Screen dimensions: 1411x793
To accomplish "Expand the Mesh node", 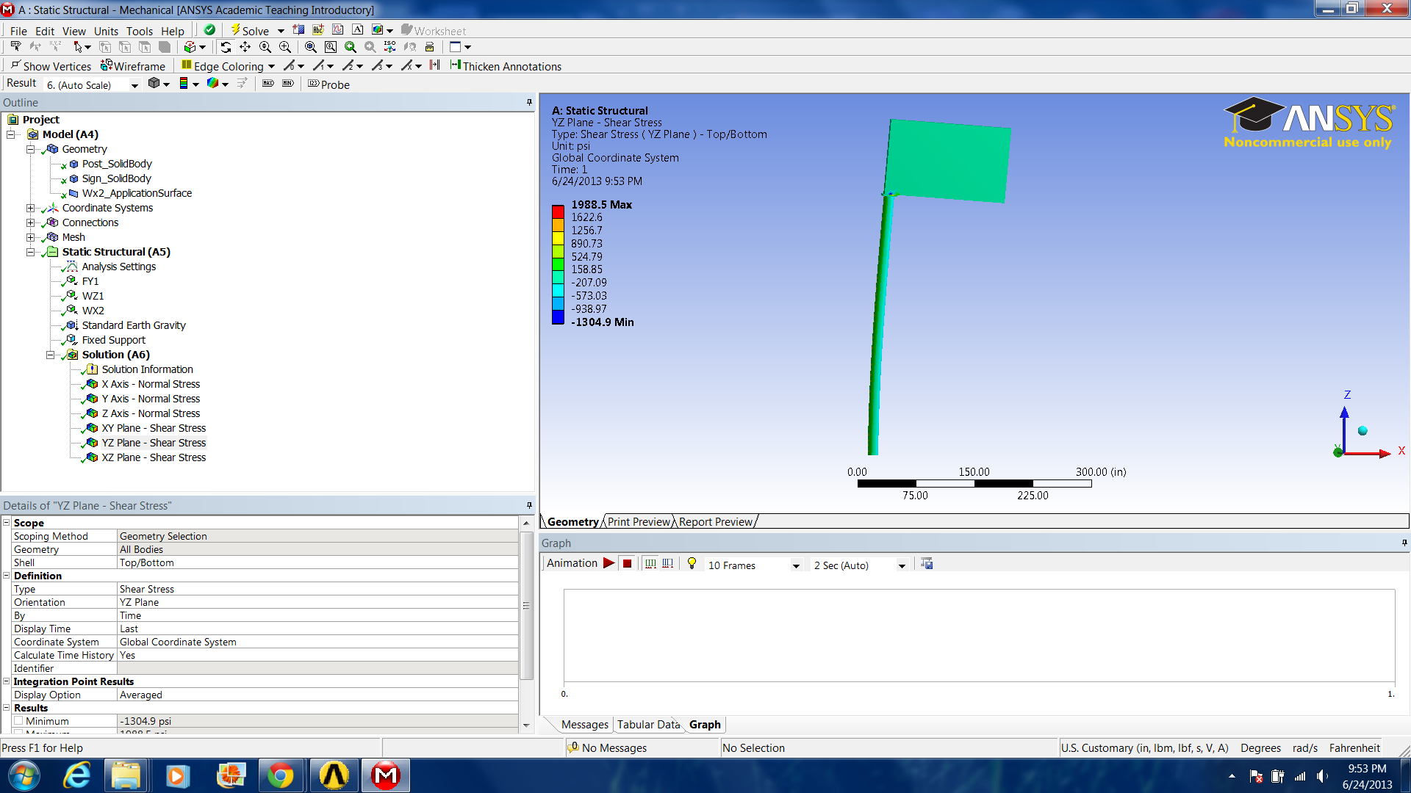I will pyautogui.click(x=31, y=237).
